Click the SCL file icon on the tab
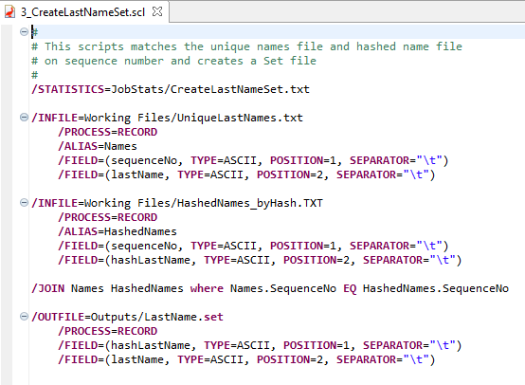This screenshot has height=385, width=525. tap(9, 11)
